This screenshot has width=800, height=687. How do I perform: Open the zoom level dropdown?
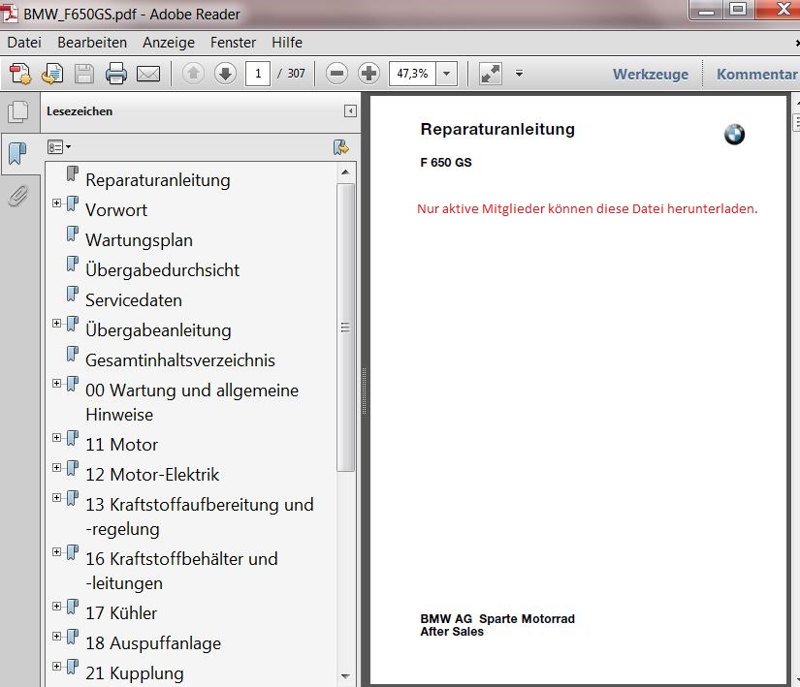click(446, 74)
